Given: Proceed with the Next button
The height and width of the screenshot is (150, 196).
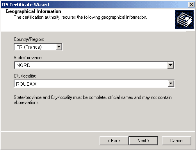Looking at the screenshot, I should (143, 141).
